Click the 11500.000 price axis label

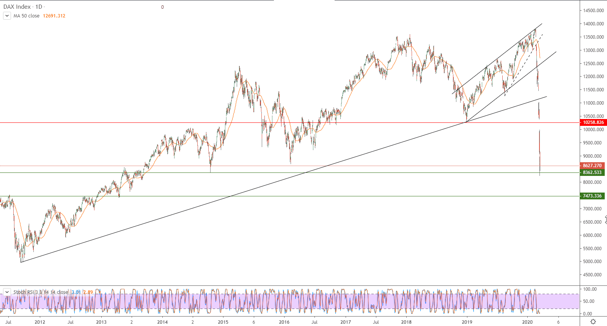coord(593,90)
